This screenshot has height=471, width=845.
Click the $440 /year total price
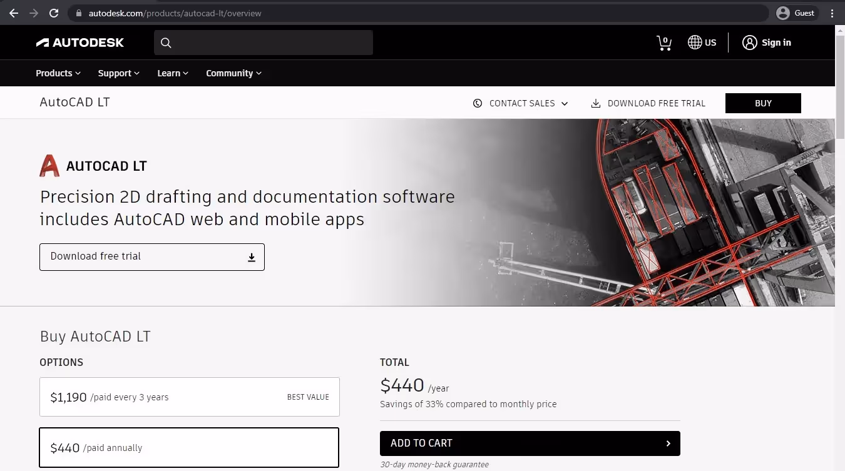coord(414,386)
